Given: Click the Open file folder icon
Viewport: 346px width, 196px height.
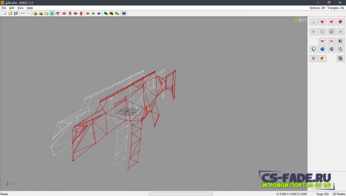Looking at the screenshot, I should pyautogui.click(x=10, y=13).
